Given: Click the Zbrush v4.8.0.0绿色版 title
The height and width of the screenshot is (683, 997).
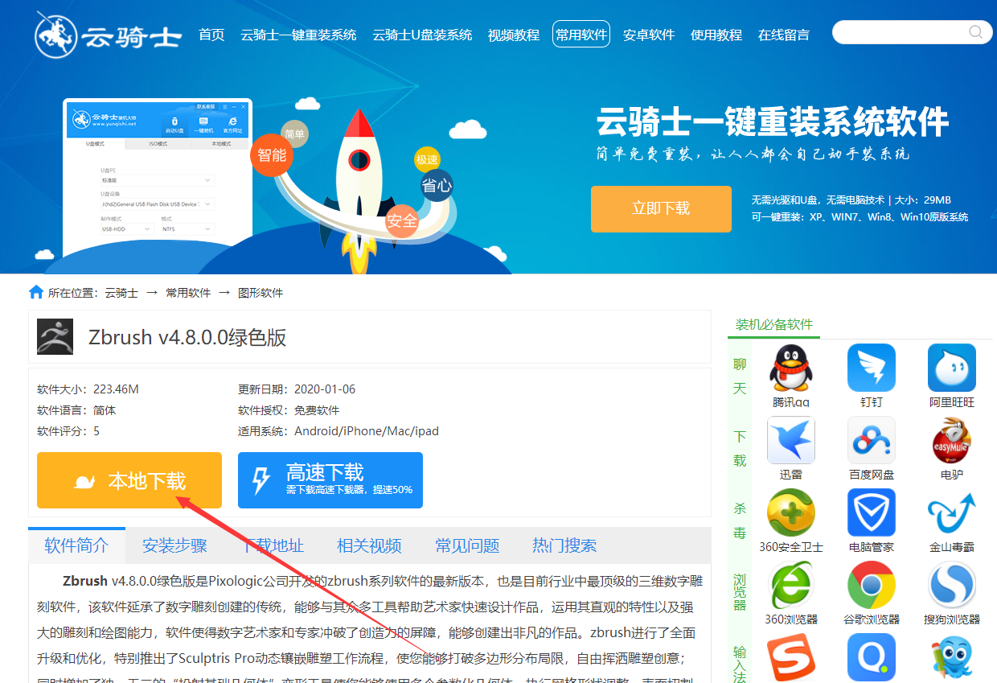Looking at the screenshot, I should pyautogui.click(x=187, y=338).
